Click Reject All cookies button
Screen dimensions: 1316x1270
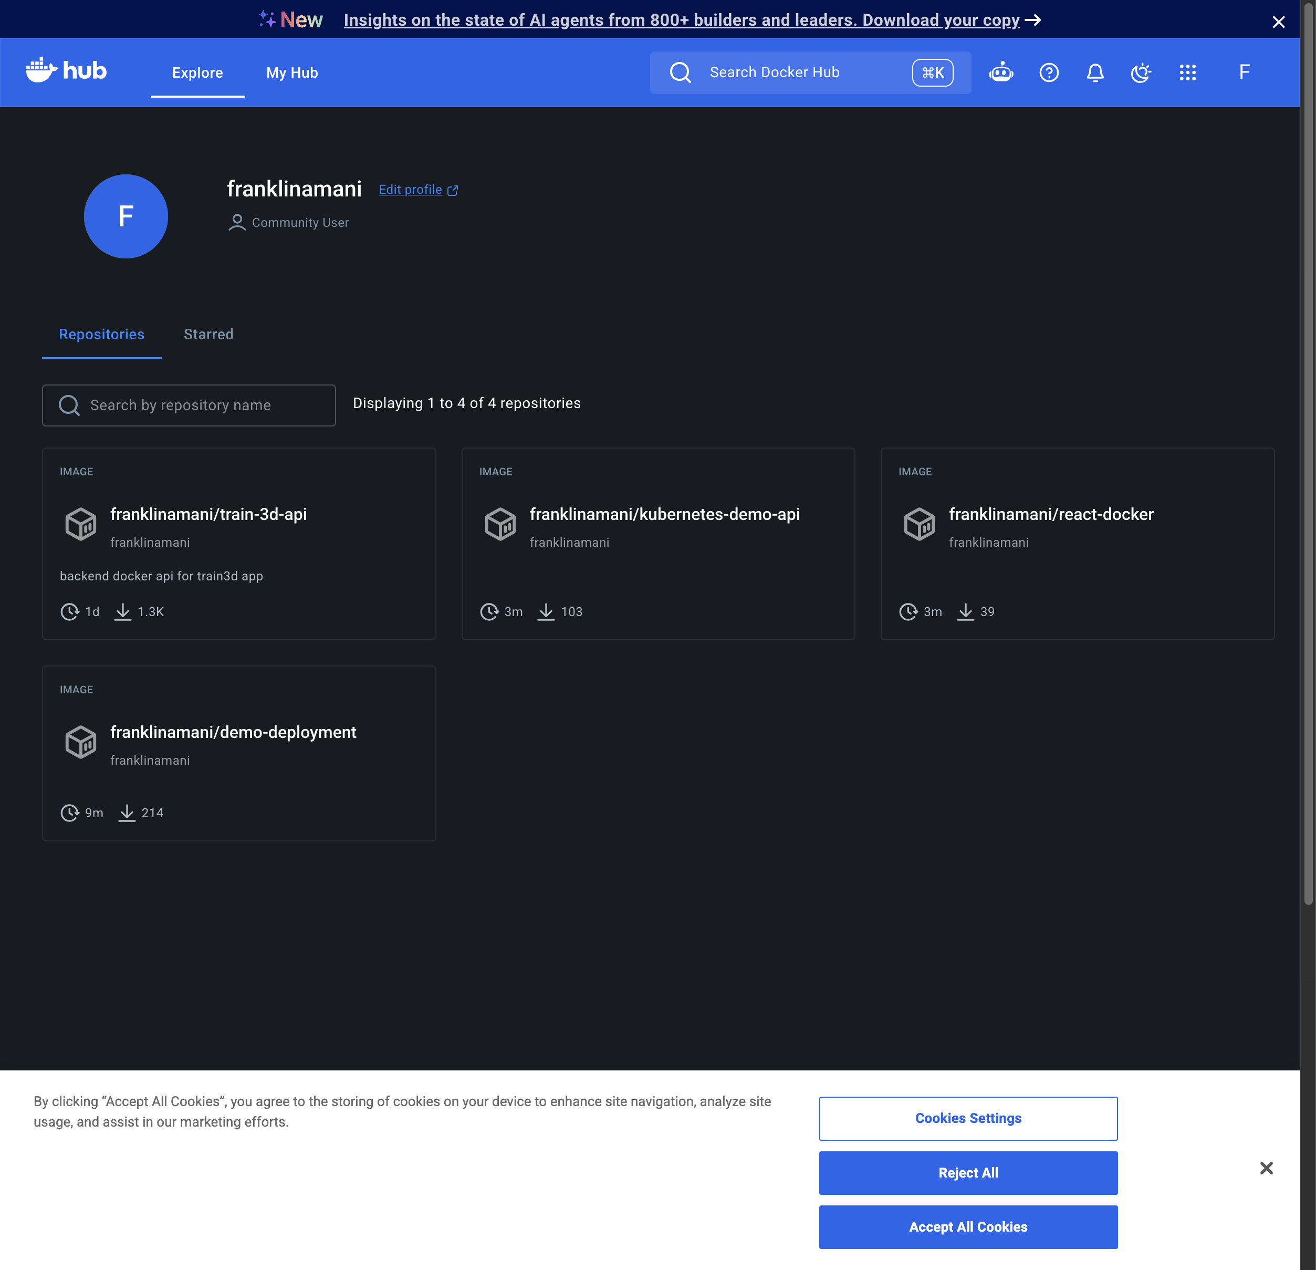967,1172
